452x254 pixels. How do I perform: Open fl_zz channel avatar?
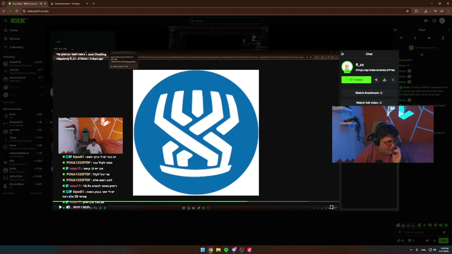pos(347,67)
